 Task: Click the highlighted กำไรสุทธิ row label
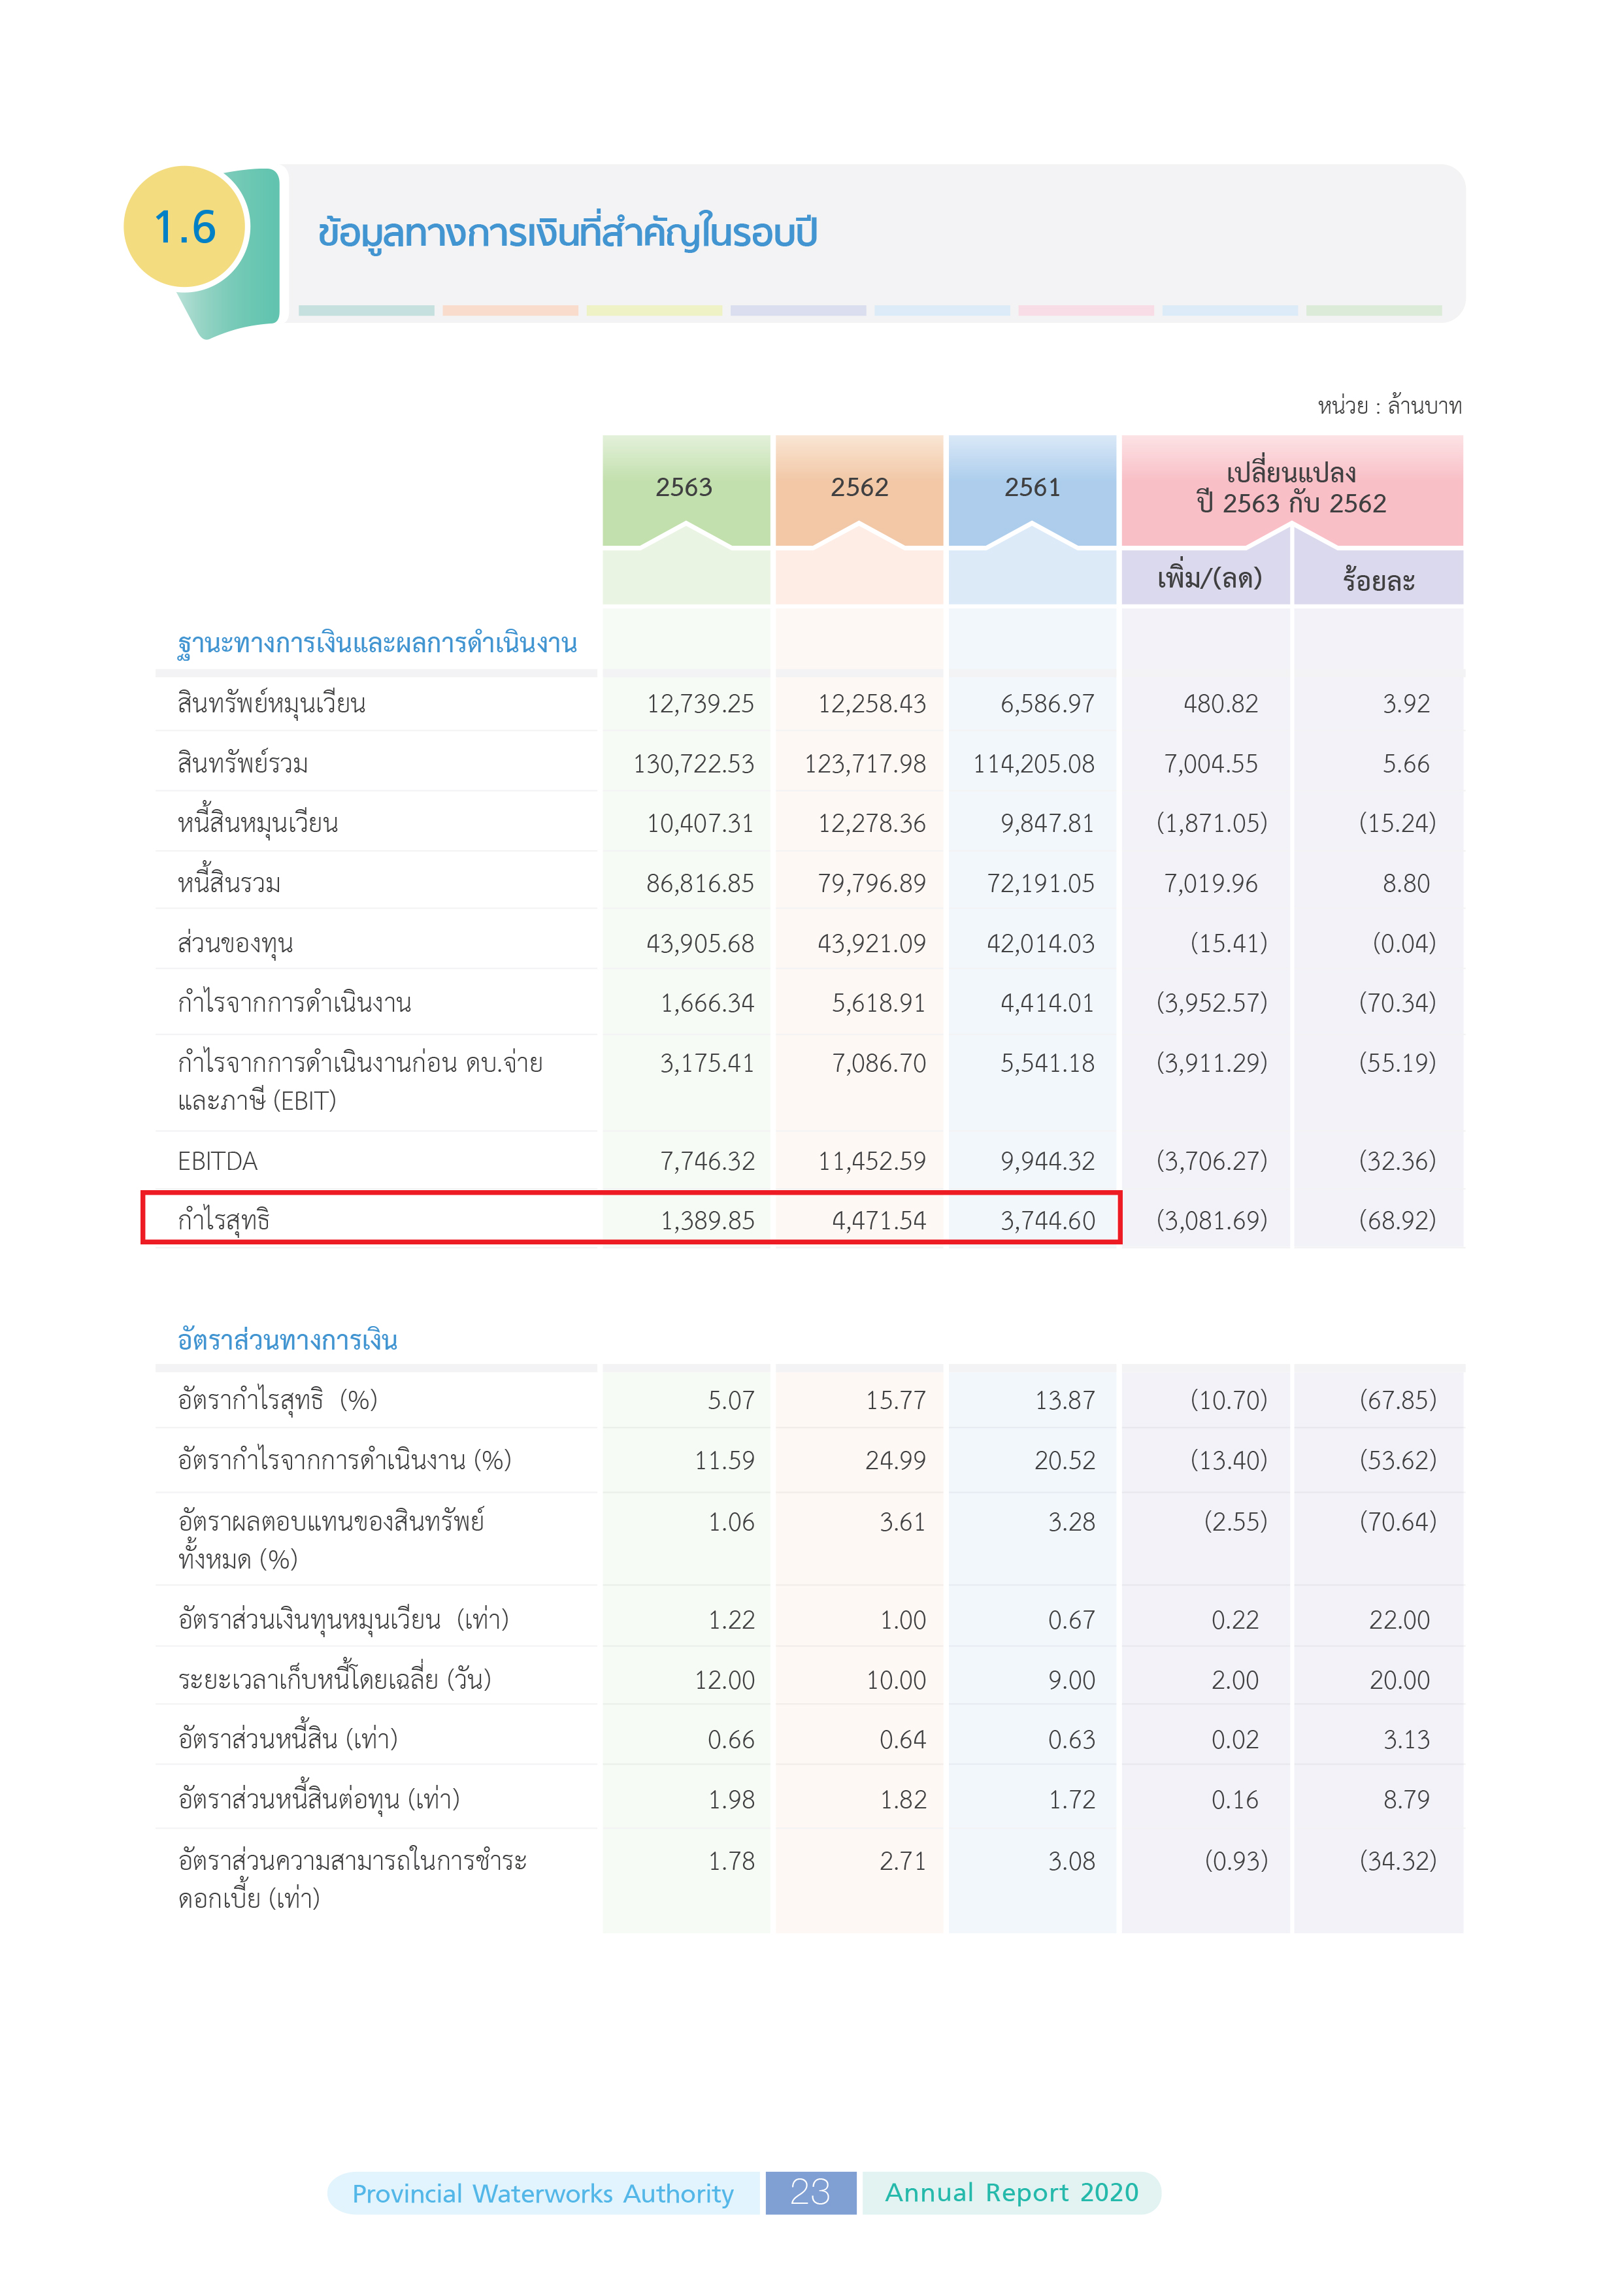click(x=224, y=1220)
